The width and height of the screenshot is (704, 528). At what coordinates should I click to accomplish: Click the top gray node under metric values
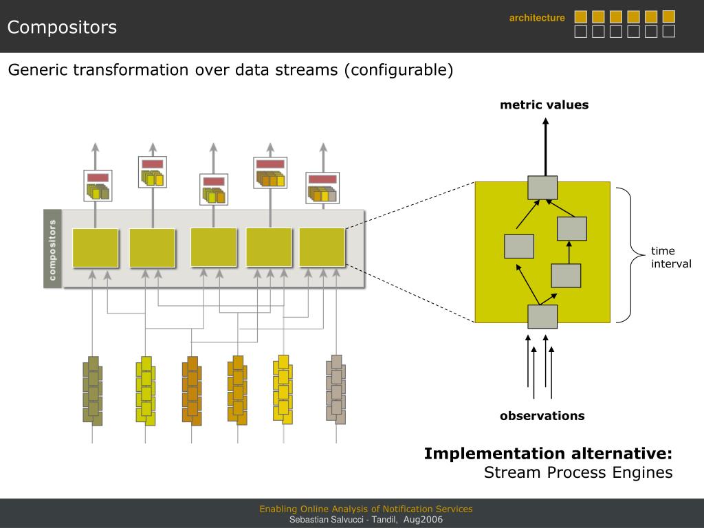pyautogui.click(x=542, y=188)
